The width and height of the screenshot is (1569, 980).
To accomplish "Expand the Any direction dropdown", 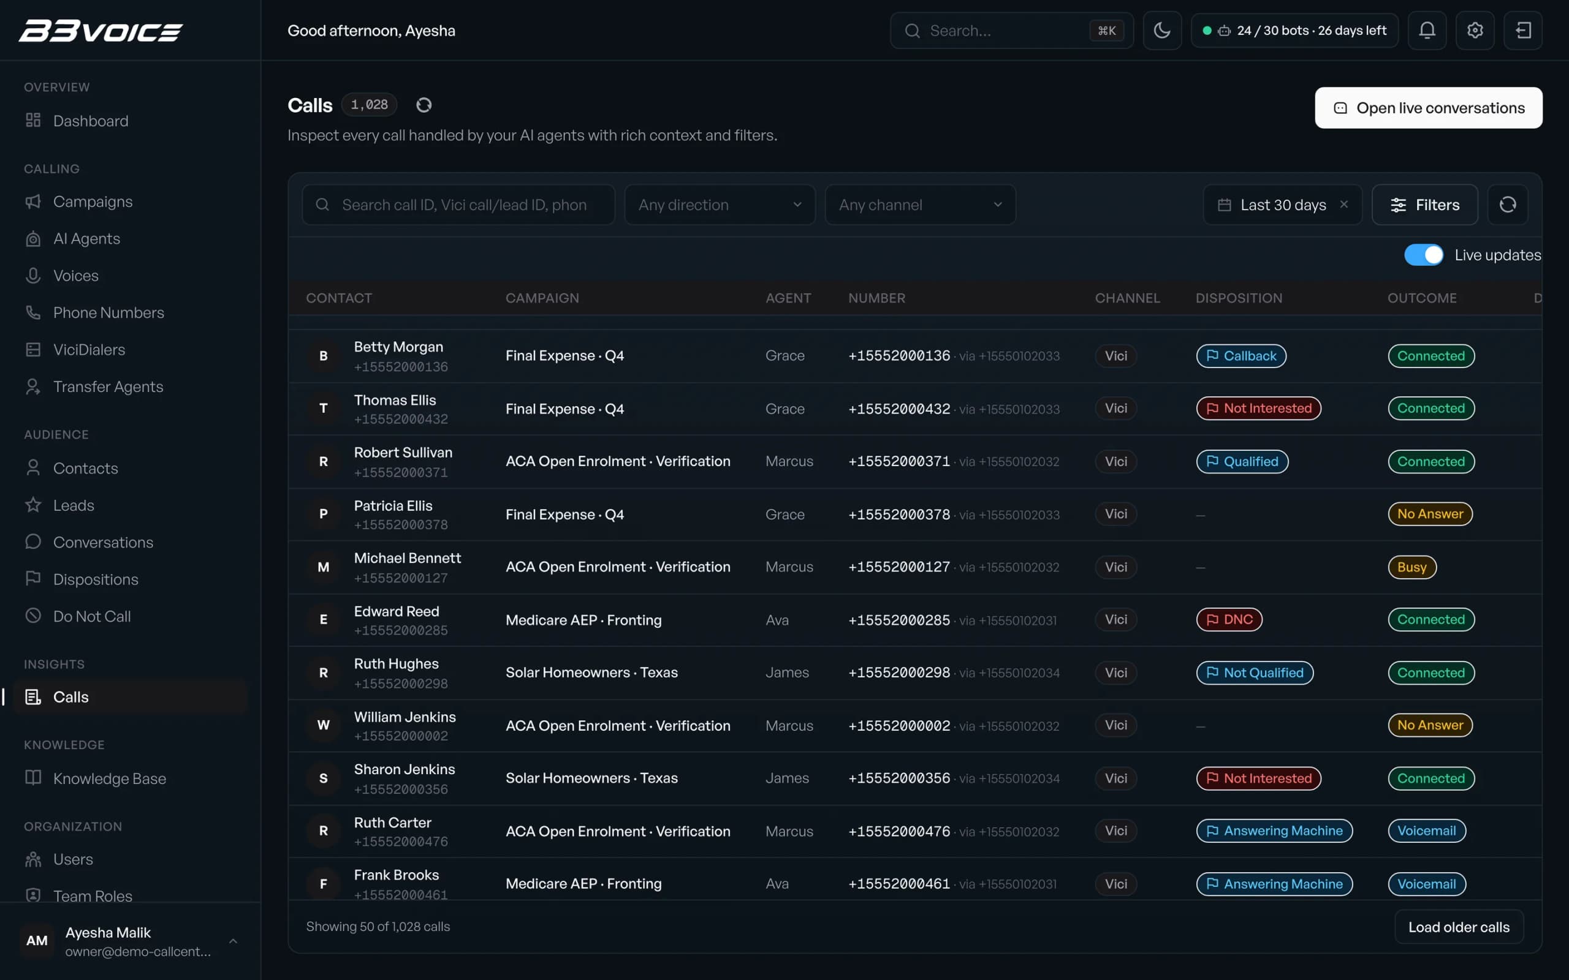I will 720,205.
